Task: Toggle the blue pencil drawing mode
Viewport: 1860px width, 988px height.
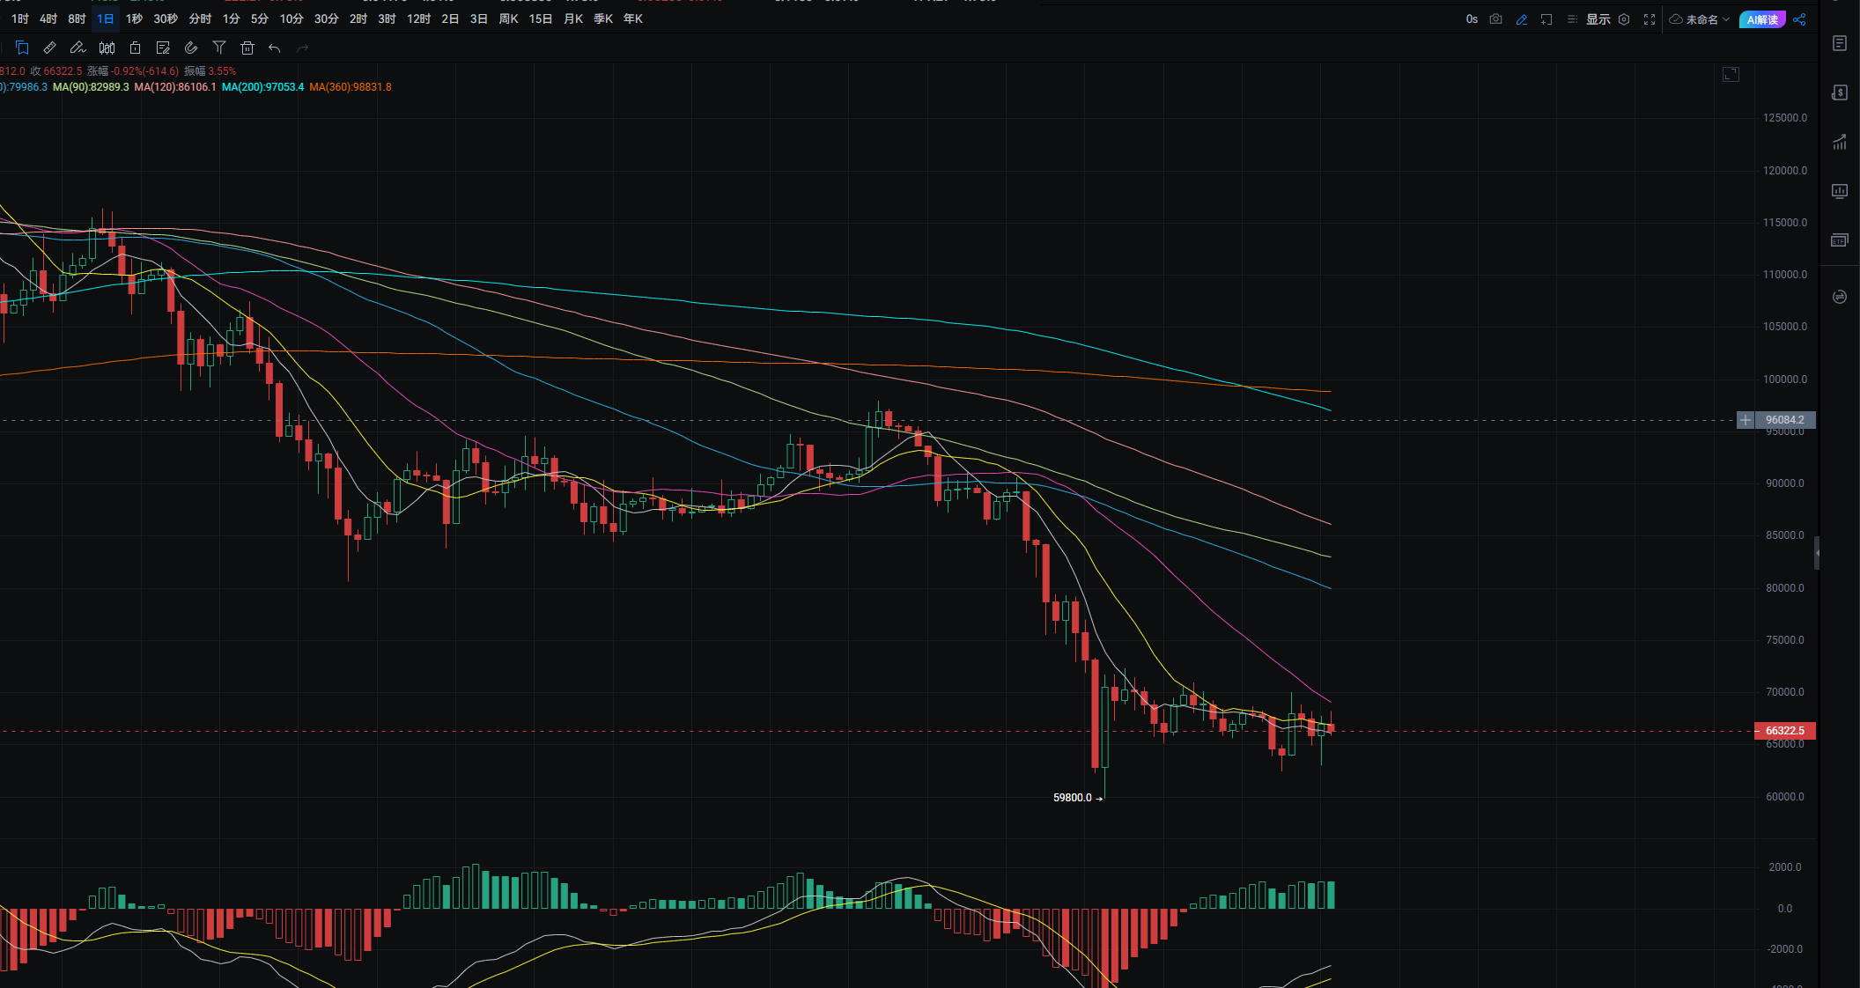Action: (x=1521, y=19)
